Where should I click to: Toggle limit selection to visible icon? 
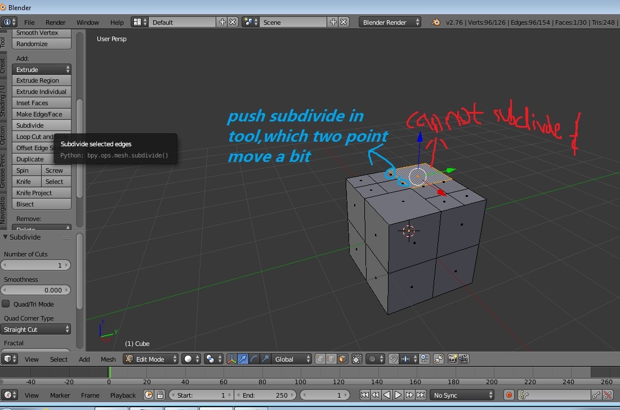[x=356, y=359]
